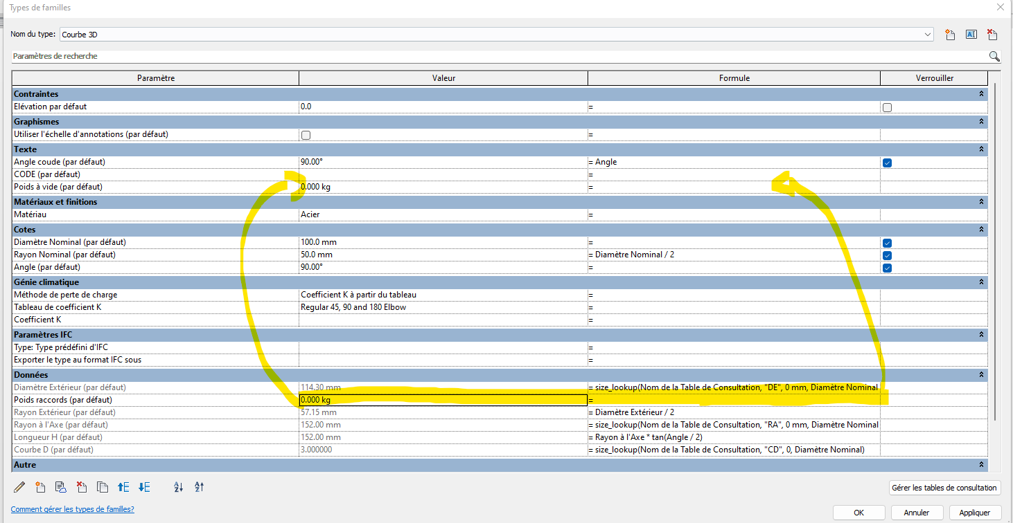This screenshot has height=523, width=1013.
Task: Follow the Comment gérer les types de familles link
Action: click(72, 509)
